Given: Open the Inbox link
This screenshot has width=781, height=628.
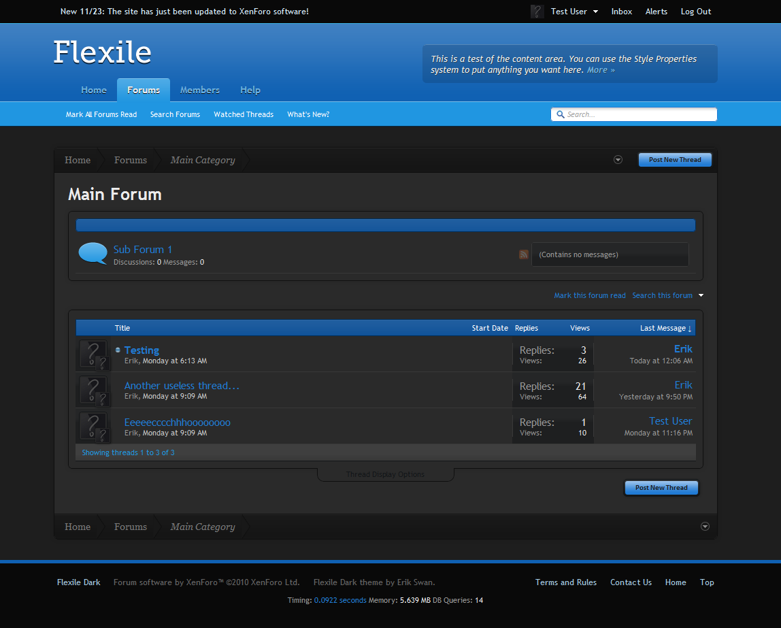Looking at the screenshot, I should pyautogui.click(x=621, y=12).
